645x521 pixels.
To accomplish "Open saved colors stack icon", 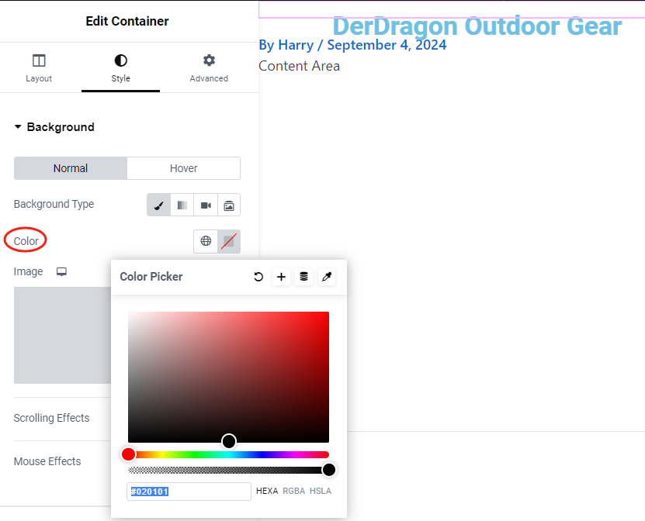I will tap(303, 277).
